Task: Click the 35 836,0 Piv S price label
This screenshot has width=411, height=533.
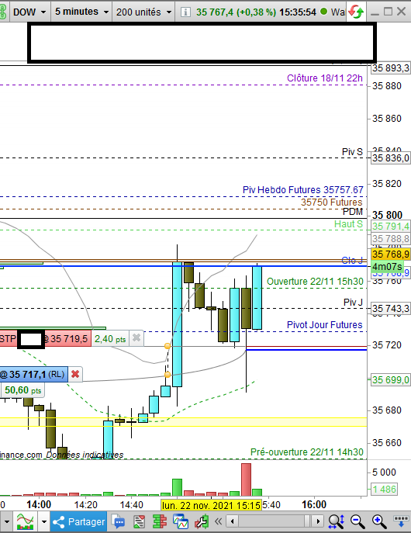Action: pos(390,158)
